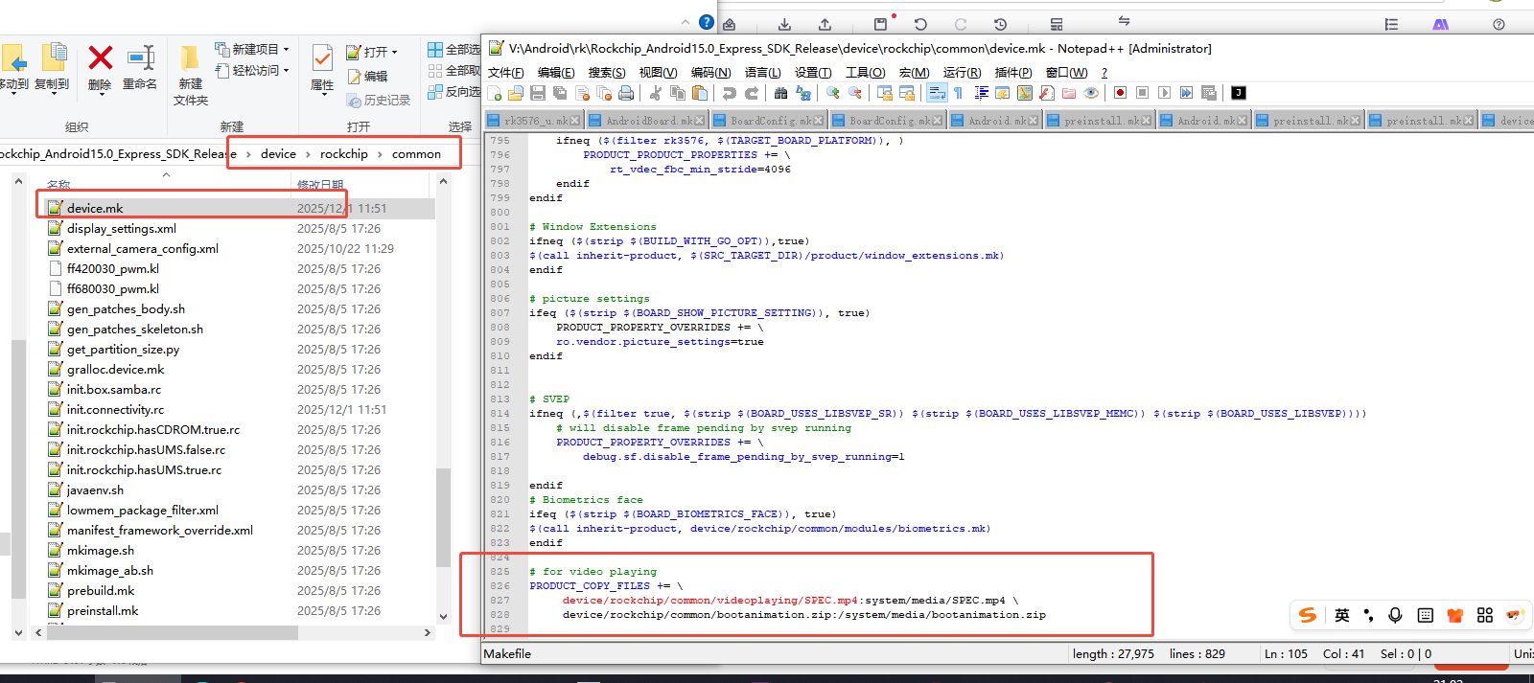Open the Replace dialog icon
1534x683 pixels.
(803, 93)
